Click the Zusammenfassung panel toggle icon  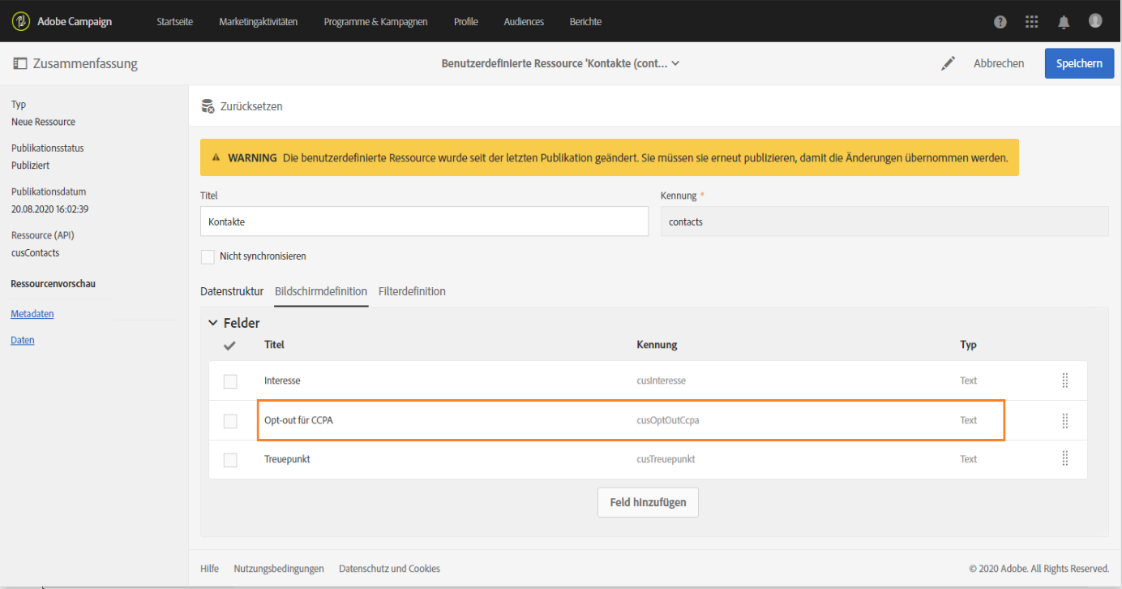pos(19,63)
